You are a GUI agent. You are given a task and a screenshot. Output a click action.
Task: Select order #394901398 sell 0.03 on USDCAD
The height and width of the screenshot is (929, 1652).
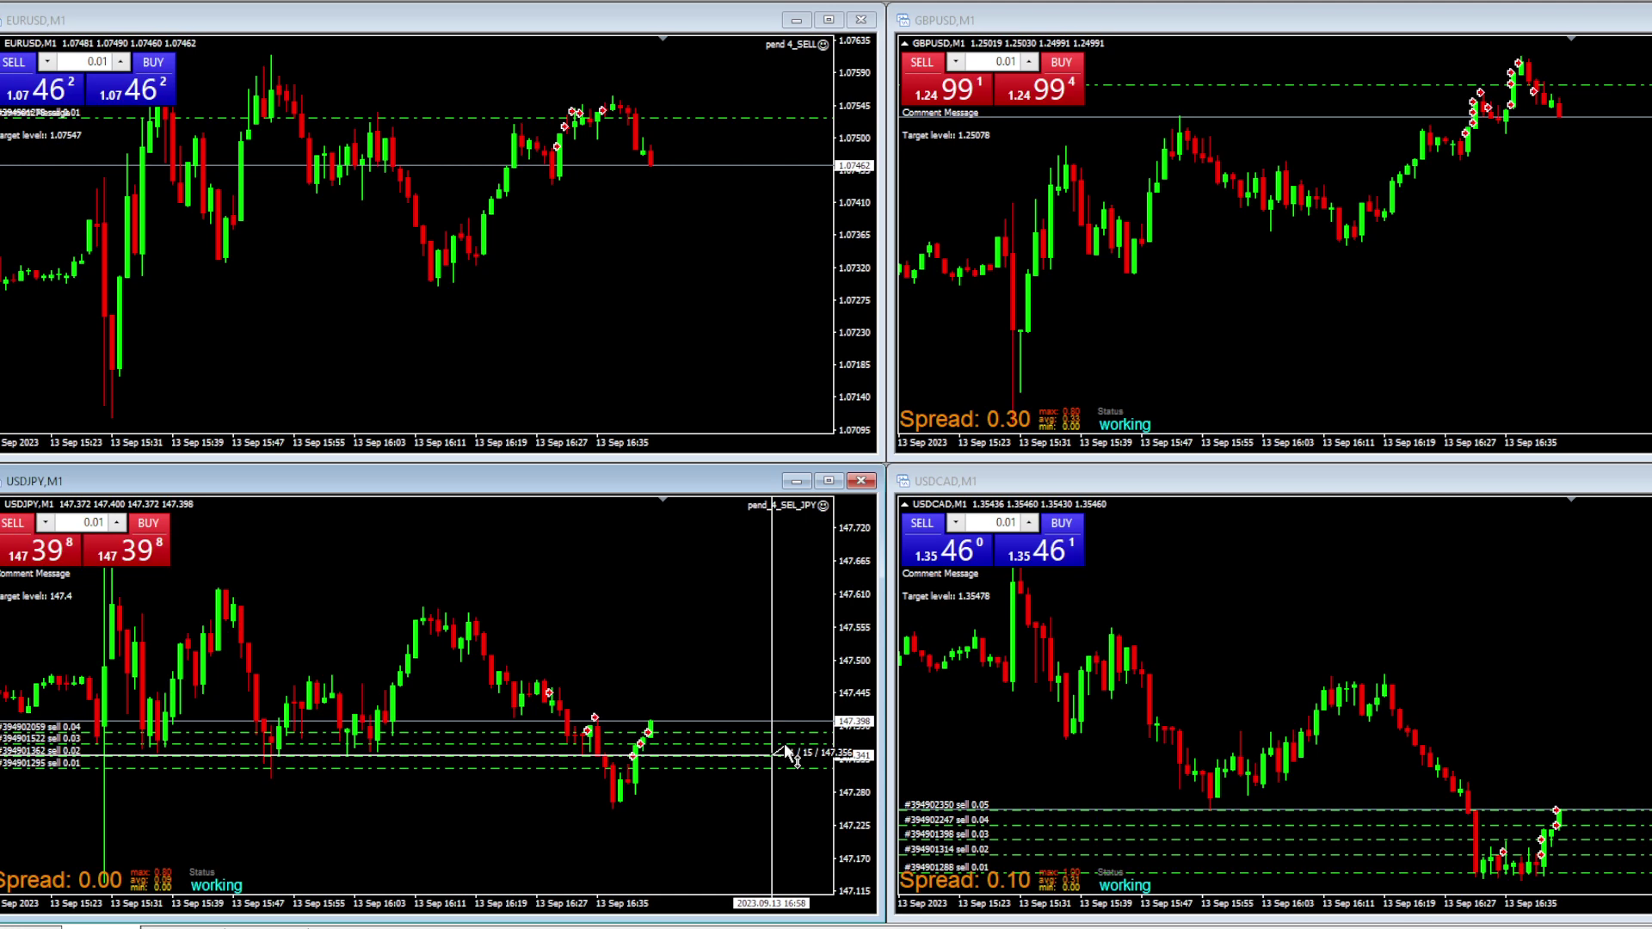pyautogui.click(x=946, y=834)
